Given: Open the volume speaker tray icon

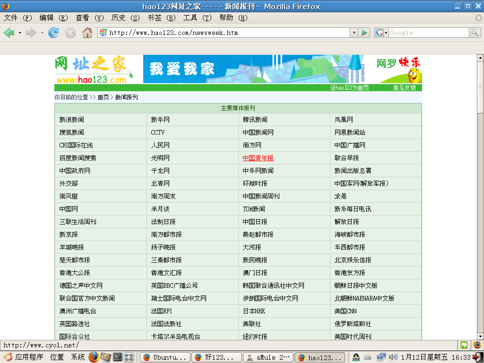Looking at the screenshot, I should (x=393, y=357).
